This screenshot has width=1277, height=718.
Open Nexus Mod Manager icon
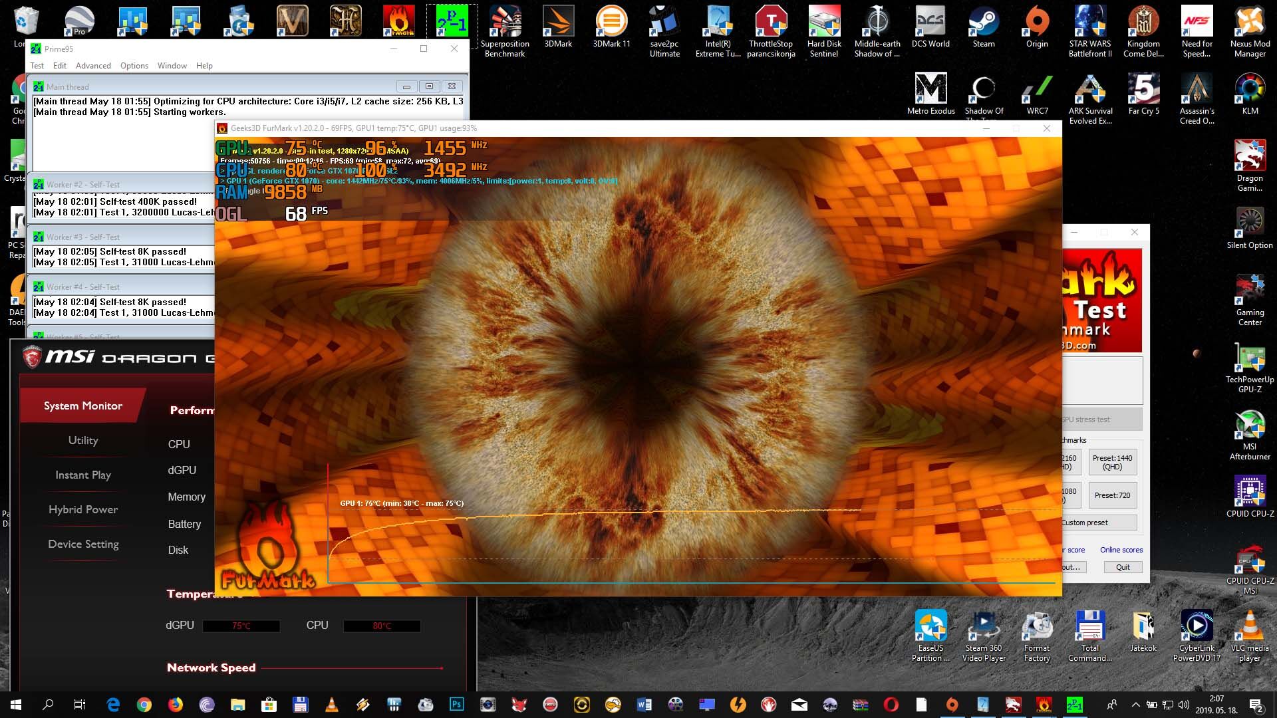[x=1250, y=31]
